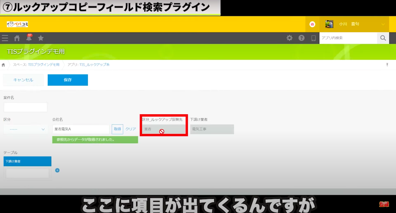Open favorites star icon
Viewport: 396px width, 213px height.
tap(41, 38)
